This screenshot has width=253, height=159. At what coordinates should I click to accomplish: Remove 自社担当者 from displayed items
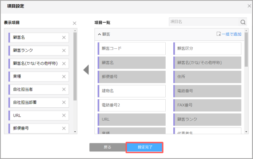[x=64, y=89]
